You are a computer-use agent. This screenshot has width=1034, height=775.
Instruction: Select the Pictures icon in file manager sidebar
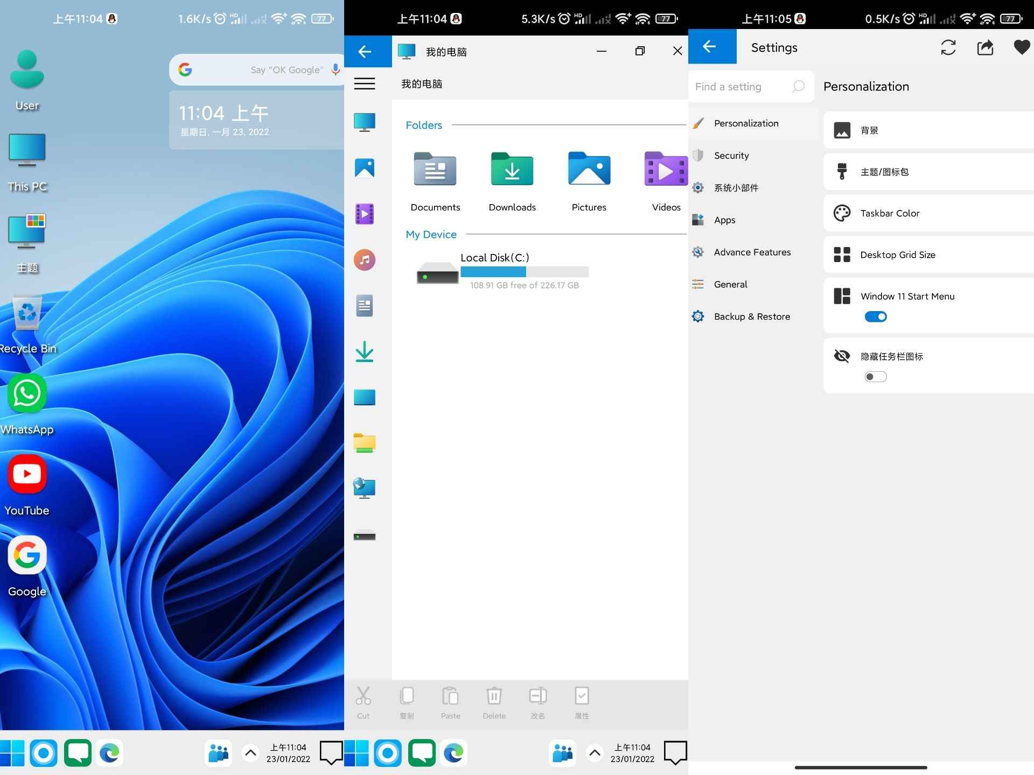(x=365, y=167)
